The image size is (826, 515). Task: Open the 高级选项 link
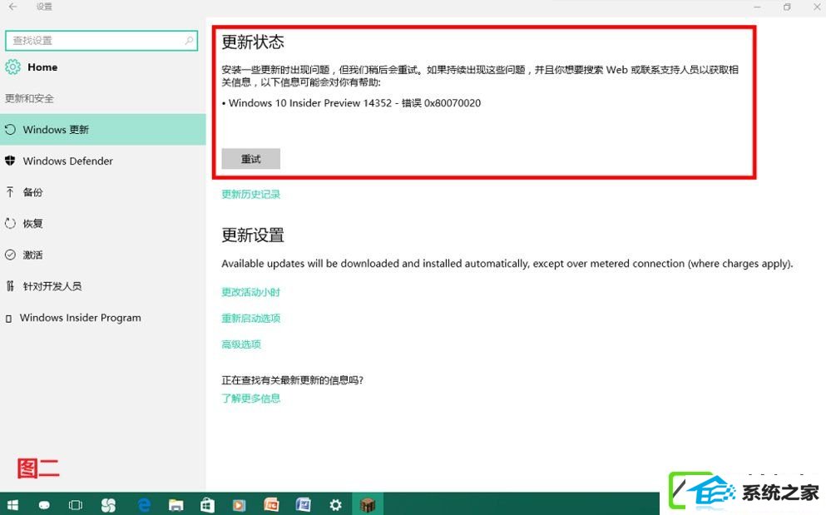[241, 344]
